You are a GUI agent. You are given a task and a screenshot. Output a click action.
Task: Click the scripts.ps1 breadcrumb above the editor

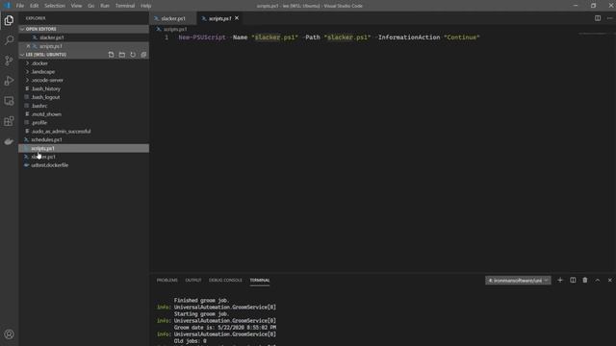[175, 29]
